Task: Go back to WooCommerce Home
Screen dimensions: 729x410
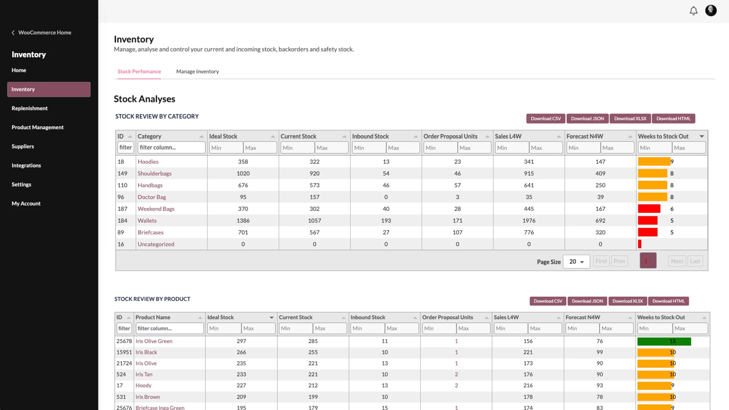Action: 45,32
